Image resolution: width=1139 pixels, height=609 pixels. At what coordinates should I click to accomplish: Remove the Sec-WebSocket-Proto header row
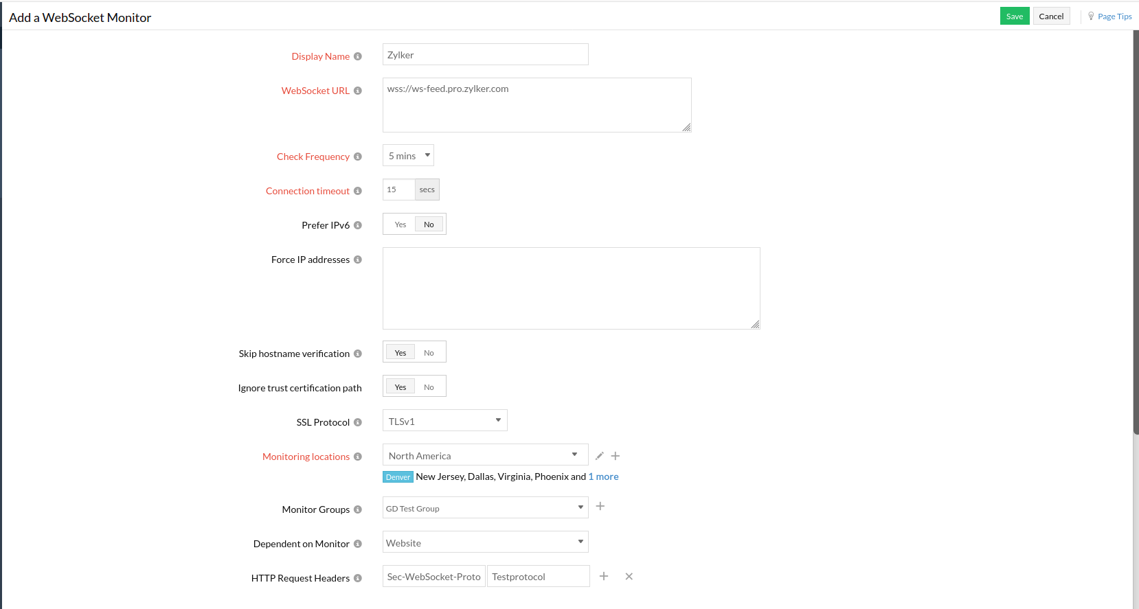tap(629, 577)
